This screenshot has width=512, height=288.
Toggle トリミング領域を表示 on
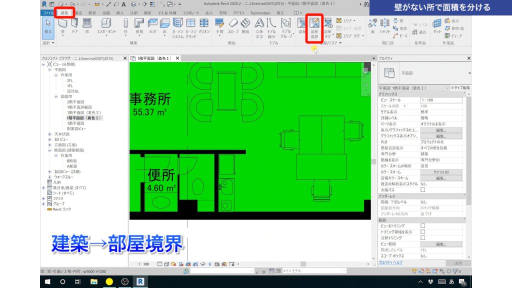(x=423, y=232)
